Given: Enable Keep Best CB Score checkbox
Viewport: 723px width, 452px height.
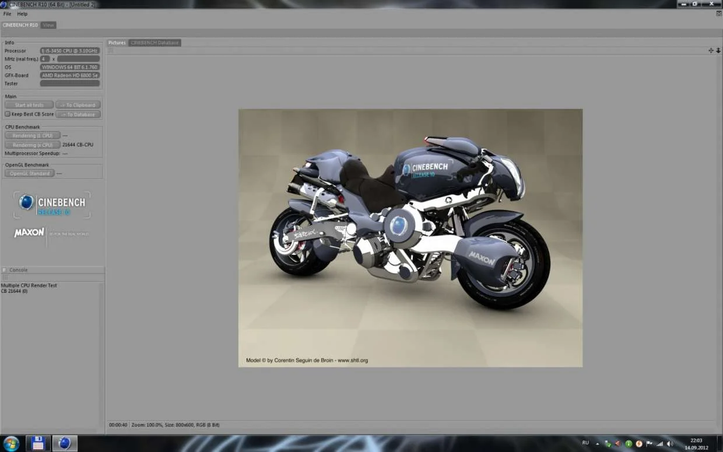Looking at the screenshot, I should tap(8, 114).
